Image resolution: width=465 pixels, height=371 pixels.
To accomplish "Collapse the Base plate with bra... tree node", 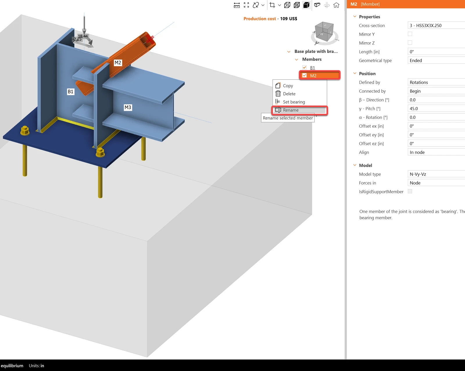I will [289, 51].
